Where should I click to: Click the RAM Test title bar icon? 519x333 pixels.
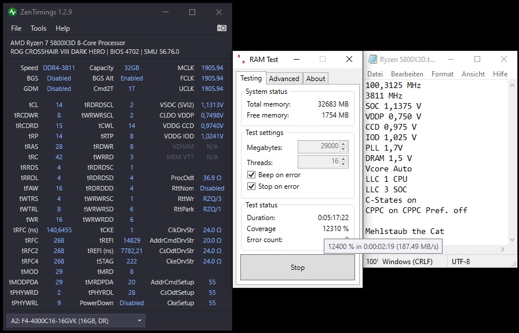tap(242, 59)
